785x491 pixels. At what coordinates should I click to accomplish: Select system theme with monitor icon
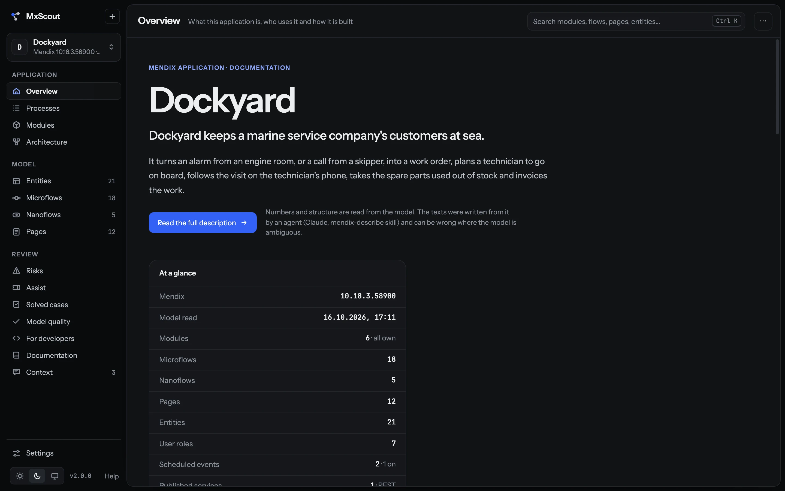pos(55,476)
